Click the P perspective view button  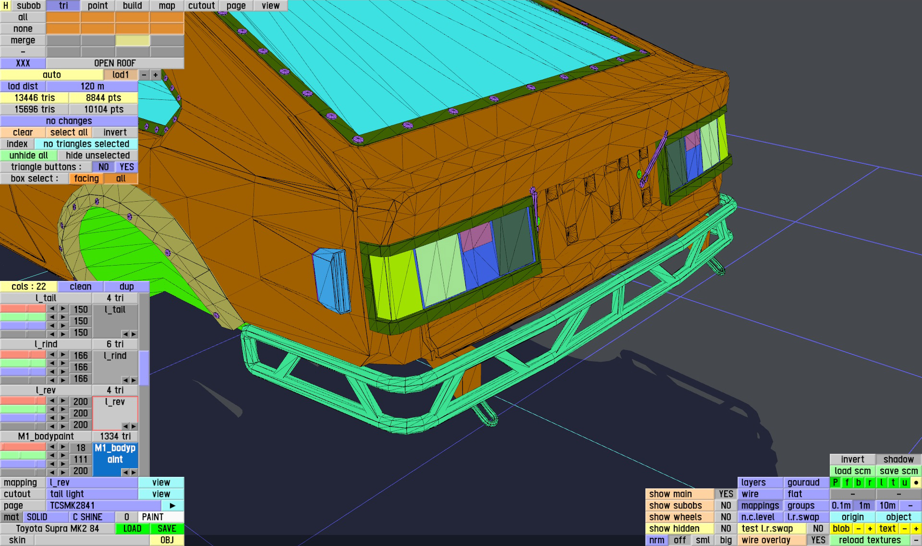tap(835, 483)
